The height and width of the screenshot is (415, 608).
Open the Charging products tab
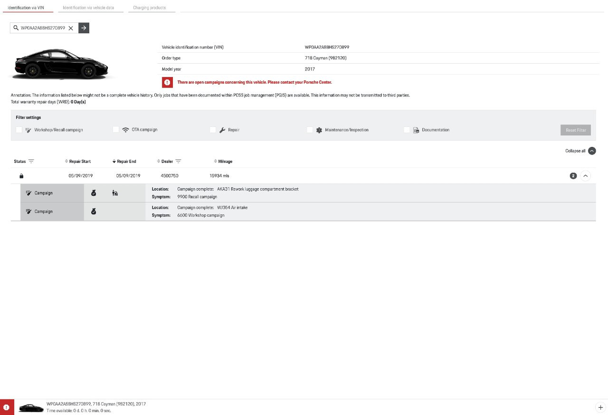tap(152, 8)
